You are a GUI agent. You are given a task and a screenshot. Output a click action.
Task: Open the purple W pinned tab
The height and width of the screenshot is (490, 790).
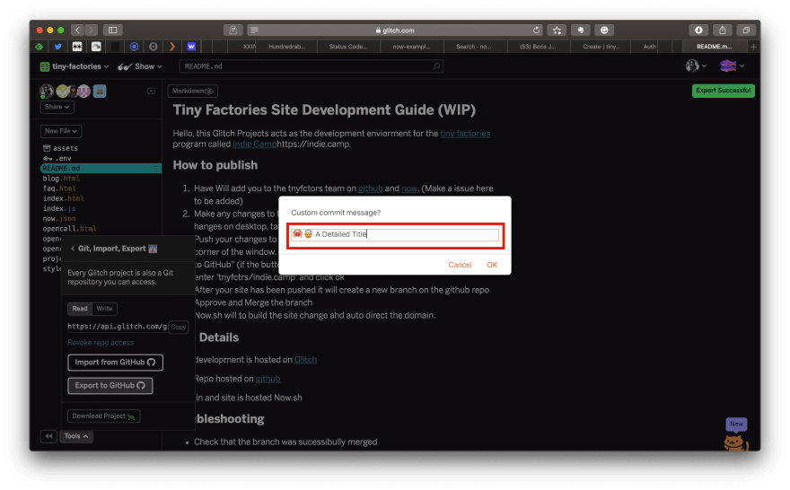coord(191,47)
